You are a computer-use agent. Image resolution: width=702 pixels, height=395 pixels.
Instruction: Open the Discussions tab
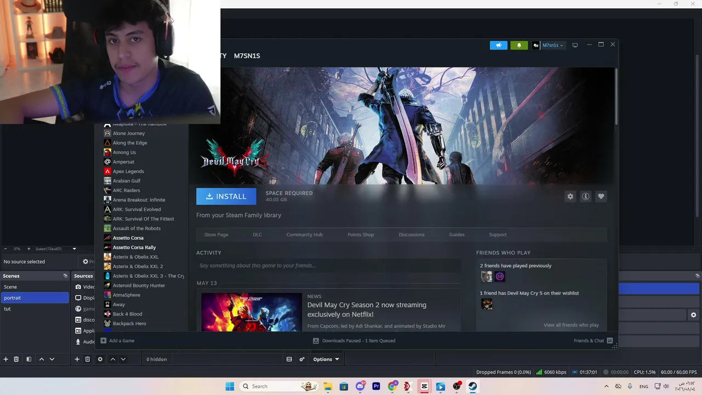point(411,235)
